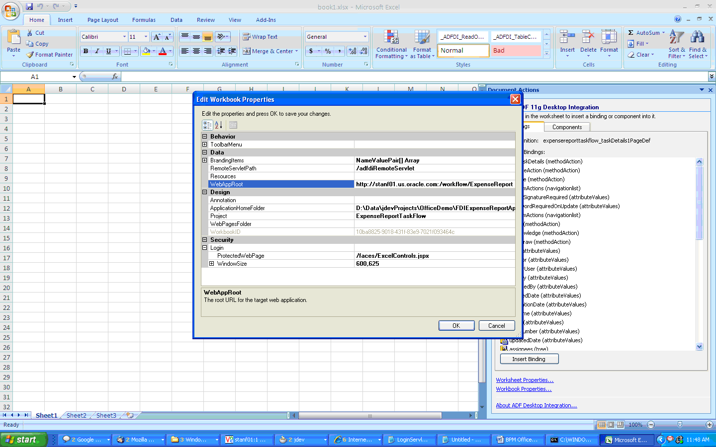This screenshot has height=447, width=716.
Task: Click the Percent Style icon
Action: click(x=328, y=51)
